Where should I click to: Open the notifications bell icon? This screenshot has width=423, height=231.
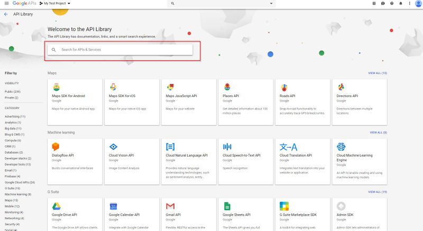point(400,3)
